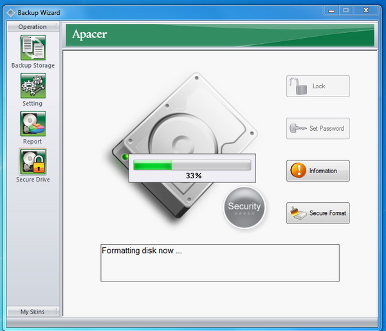Close the Backup Wizard window
Screen dimensions: 386x331
pyautogui.click(x=366, y=10)
